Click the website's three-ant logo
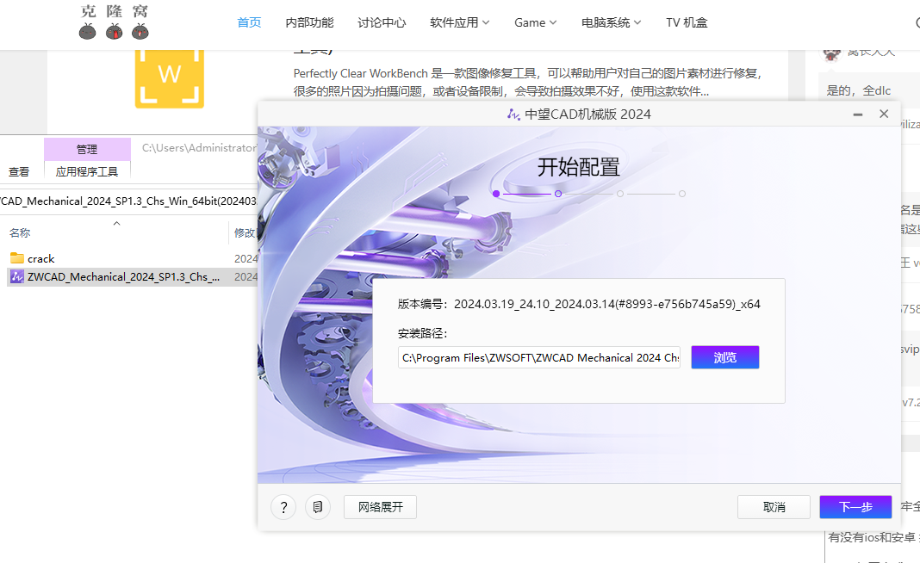 coord(115,23)
